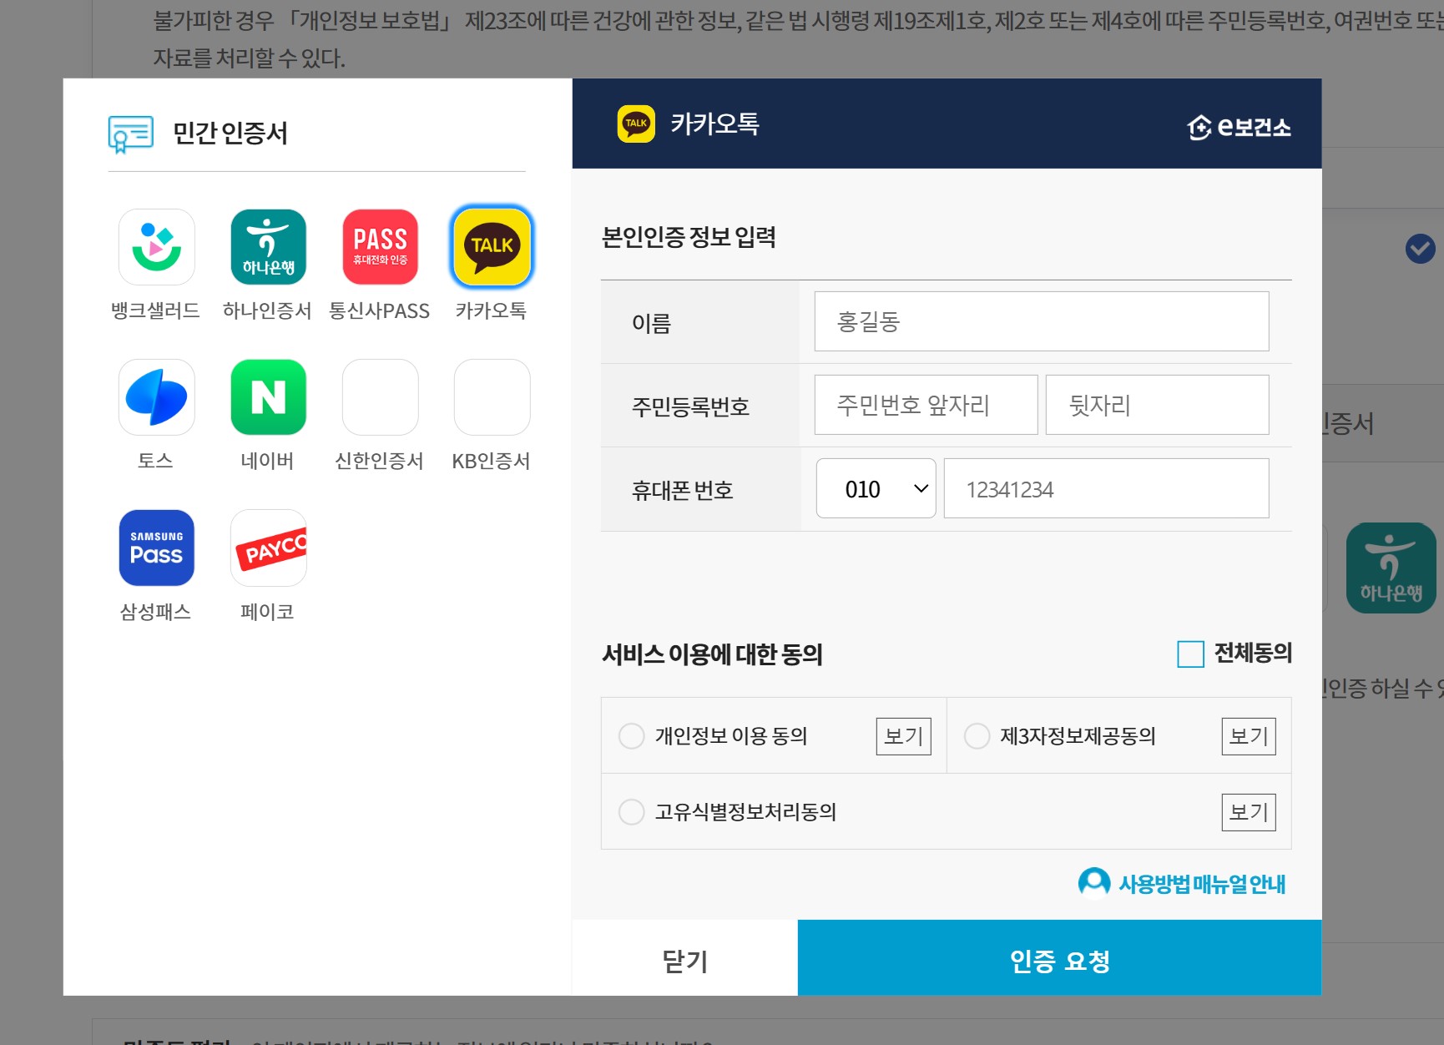Check the 전체동의 checkbox

click(1190, 654)
